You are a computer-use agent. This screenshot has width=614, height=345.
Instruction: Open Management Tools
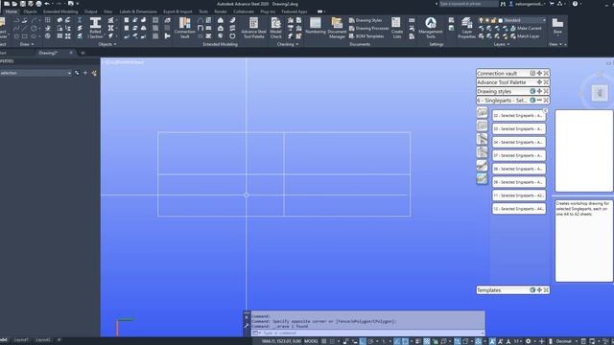431,28
